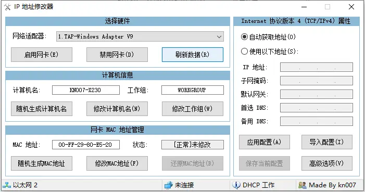This screenshot has width=365, height=192.
Task: Click the 还原MAC地址(B) button
Action: coord(193,163)
